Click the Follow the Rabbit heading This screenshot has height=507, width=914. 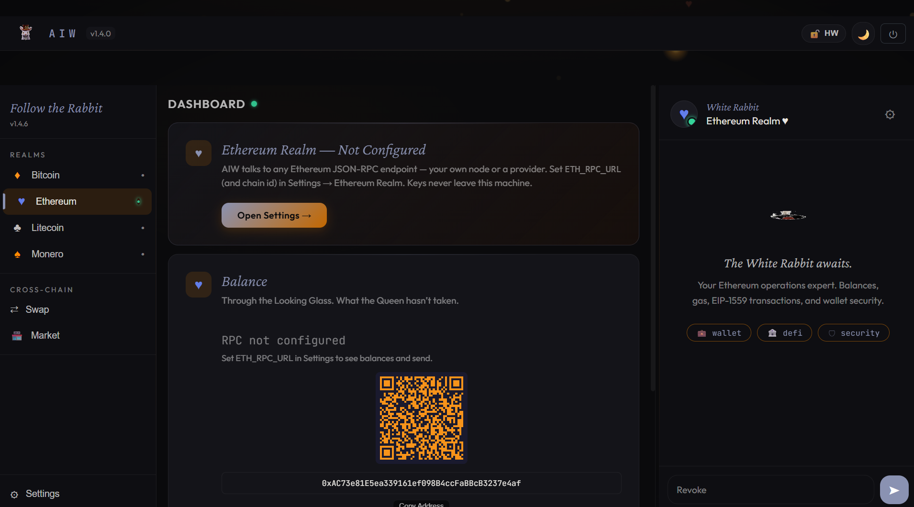(x=56, y=108)
